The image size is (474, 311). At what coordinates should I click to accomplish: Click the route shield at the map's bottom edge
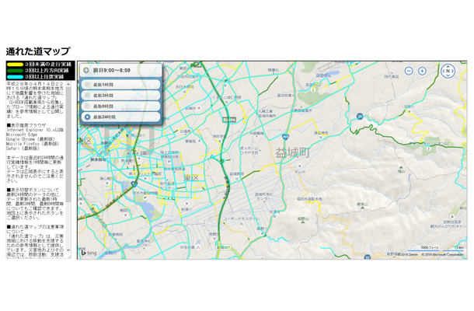click(x=368, y=257)
